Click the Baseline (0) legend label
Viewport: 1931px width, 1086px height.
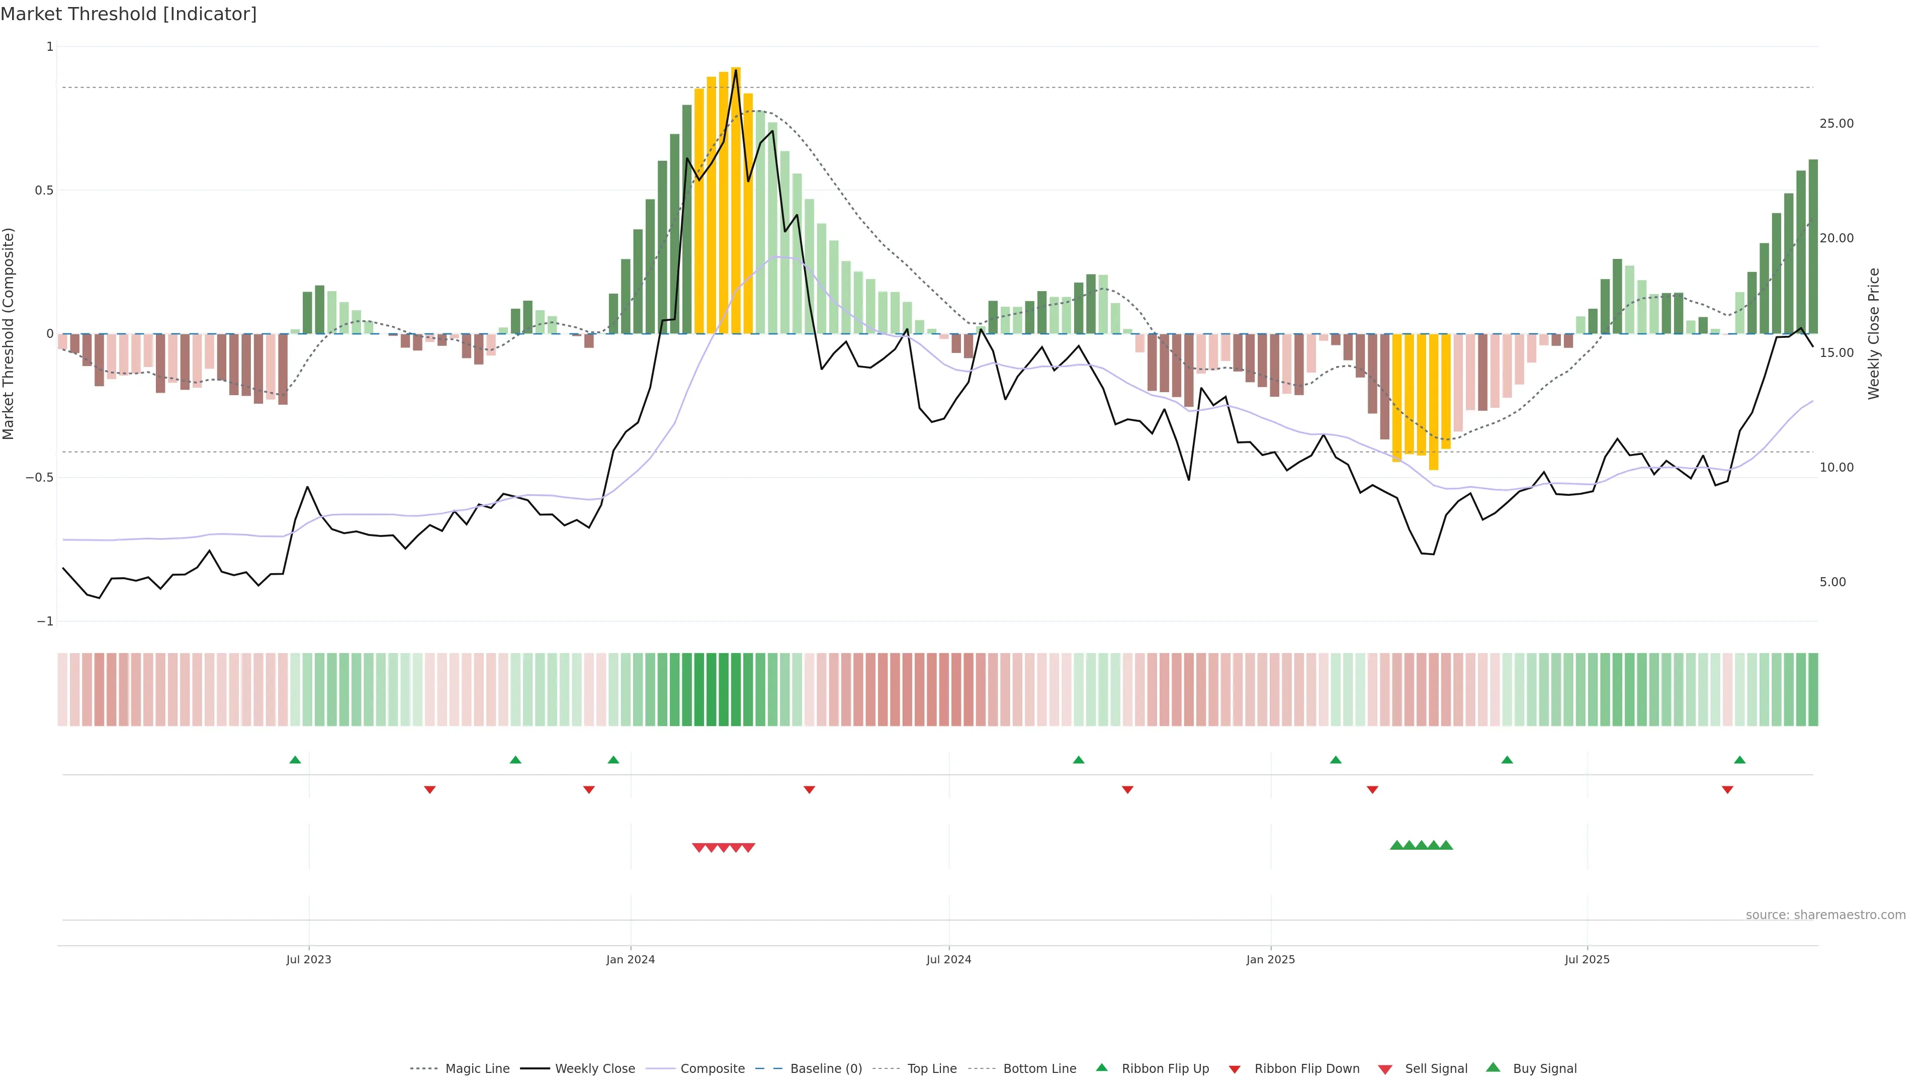click(x=826, y=1069)
